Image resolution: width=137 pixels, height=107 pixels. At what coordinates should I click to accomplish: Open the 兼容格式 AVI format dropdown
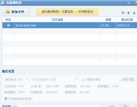[16, 79]
